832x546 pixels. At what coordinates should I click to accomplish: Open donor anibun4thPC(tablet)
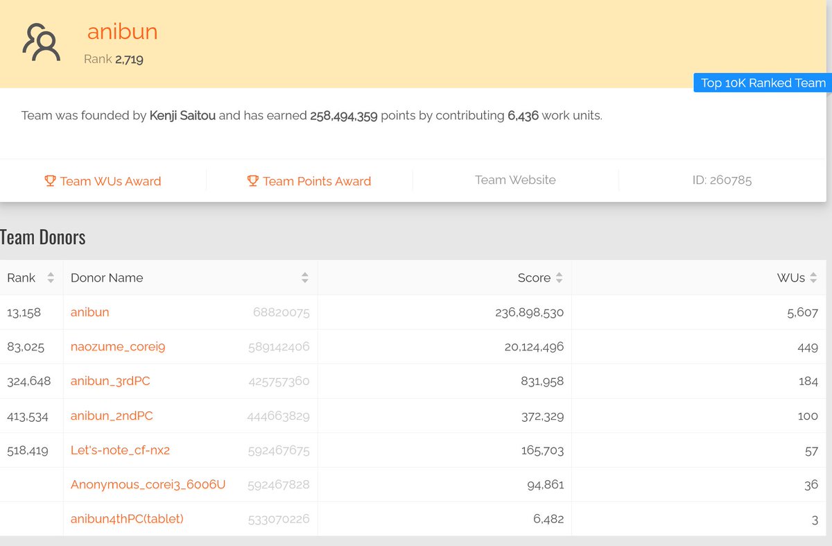[x=127, y=519]
